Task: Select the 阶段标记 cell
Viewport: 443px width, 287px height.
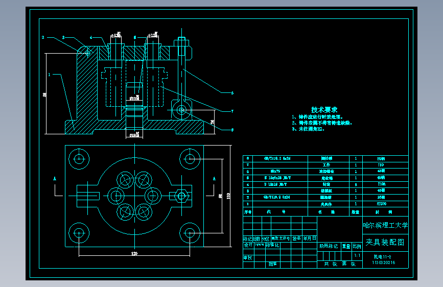Action: 329,246
